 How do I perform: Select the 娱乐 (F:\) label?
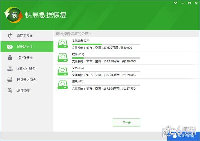click(78, 82)
